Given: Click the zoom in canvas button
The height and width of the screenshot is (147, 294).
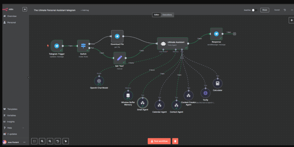Looking at the screenshot, I should click(x=42, y=141).
